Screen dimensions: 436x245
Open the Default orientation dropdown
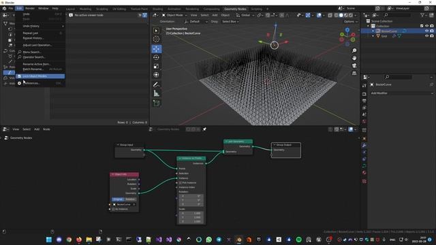[x=196, y=21]
